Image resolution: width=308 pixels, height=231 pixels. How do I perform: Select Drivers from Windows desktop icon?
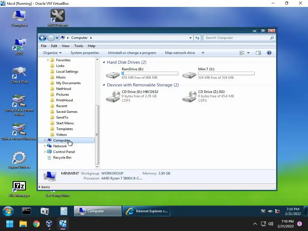click(x=19, y=132)
